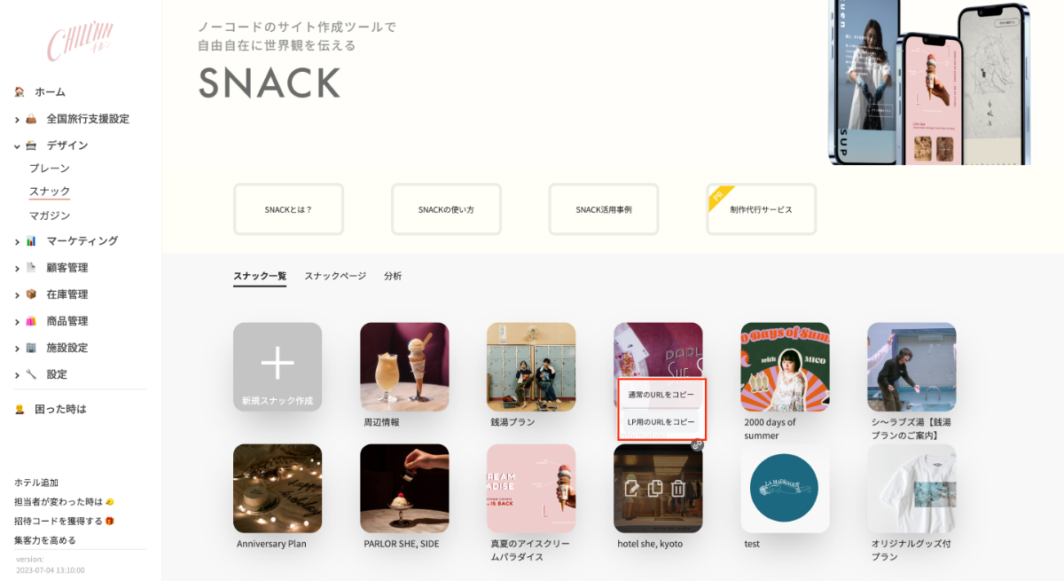Expand the 全国旅行支援設定 section
Screen dimensions: 1064x581
[17, 119]
